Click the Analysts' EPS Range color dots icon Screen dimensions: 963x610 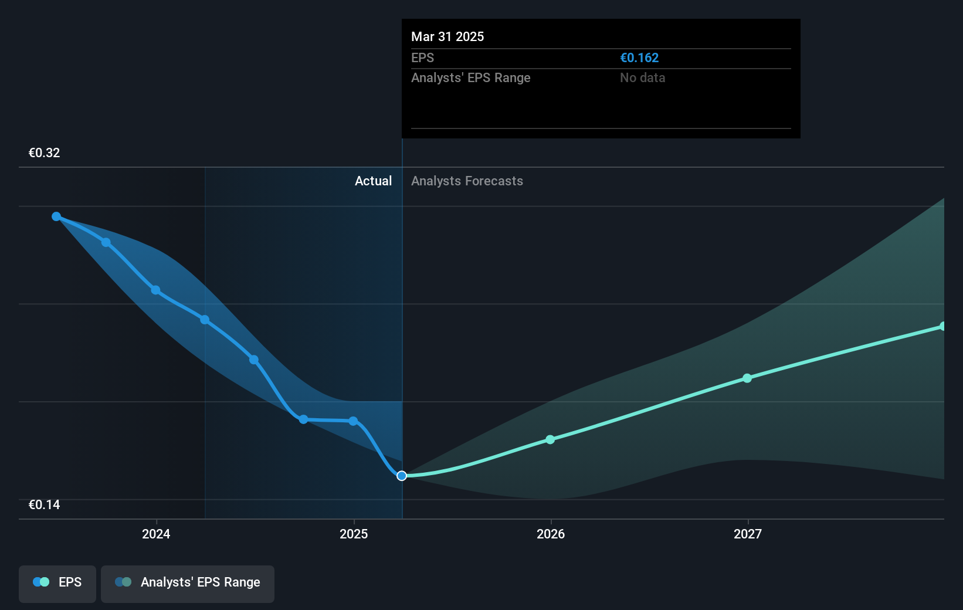click(123, 582)
